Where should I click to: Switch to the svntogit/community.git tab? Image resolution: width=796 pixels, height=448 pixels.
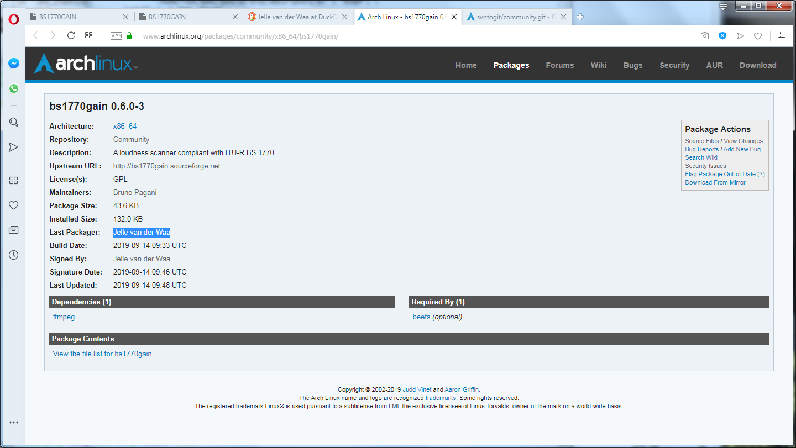(511, 17)
